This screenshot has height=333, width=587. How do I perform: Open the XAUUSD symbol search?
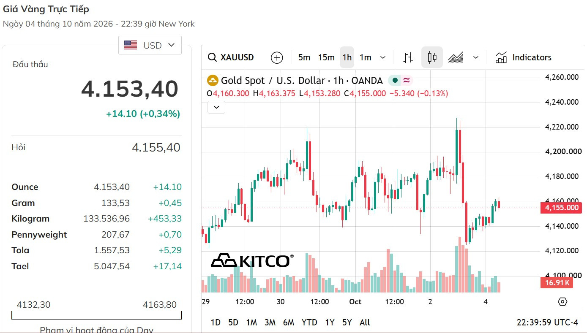tap(231, 57)
